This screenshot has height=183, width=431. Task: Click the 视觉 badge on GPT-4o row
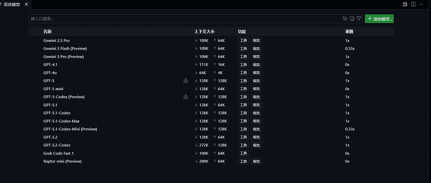(x=256, y=73)
